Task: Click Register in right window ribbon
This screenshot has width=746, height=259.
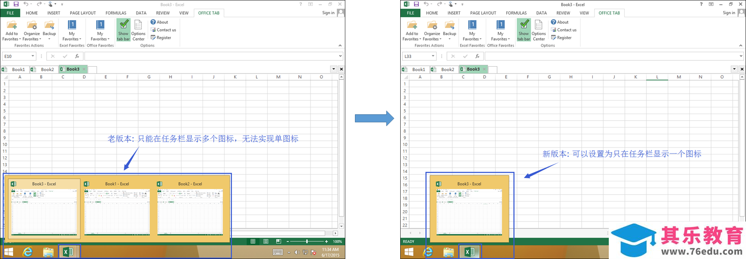Action: (x=561, y=37)
